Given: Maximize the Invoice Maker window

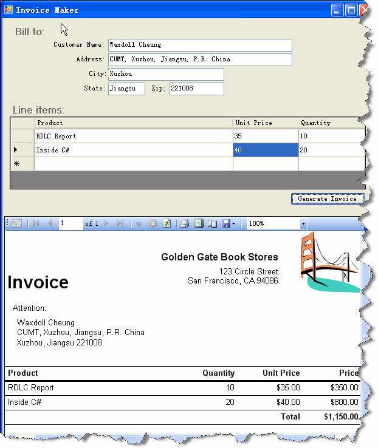Looking at the screenshot, I should tap(351, 10).
